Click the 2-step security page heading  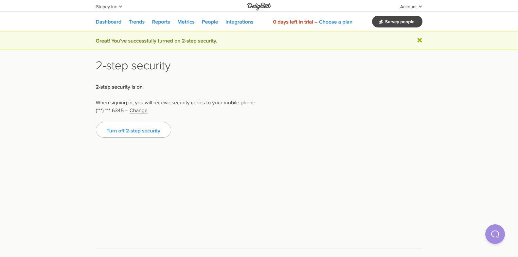[x=133, y=66]
